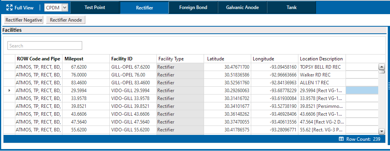This screenshot has height=151, width=390.
Task: Click inside the Search field
Action: point(45,45)
